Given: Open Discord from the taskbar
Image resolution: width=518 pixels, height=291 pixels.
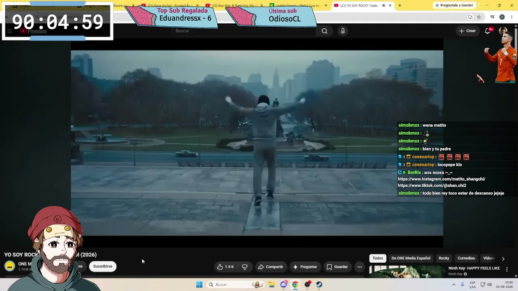Looking at the screenshot, I should tap(284, 285).
